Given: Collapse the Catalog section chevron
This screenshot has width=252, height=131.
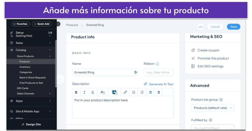Looking at the screenshot, I should (50, 50).
